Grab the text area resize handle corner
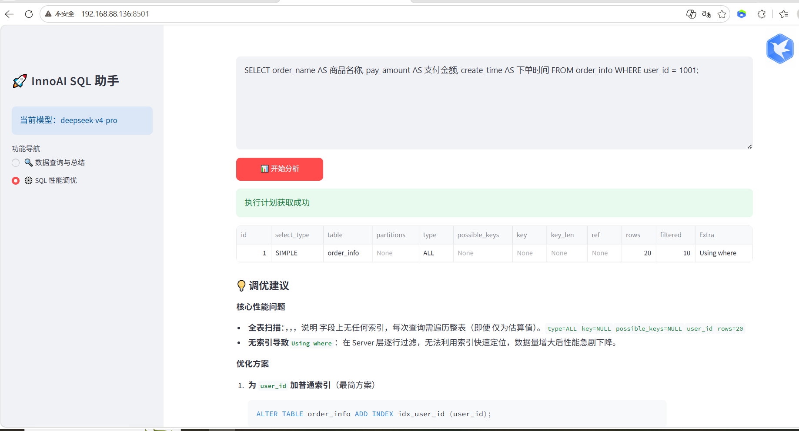The image size is (799, 431). coord(749,146)
